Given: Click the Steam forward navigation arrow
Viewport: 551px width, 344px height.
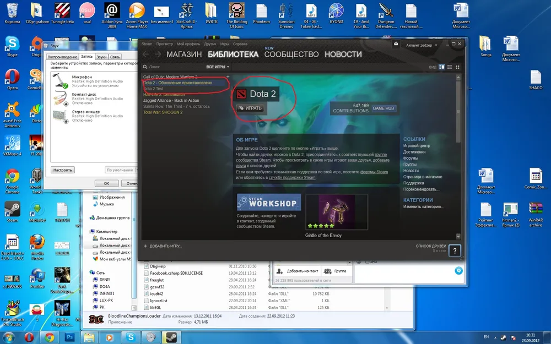Looking at the screenshot, I should click(x=158, y=54).
